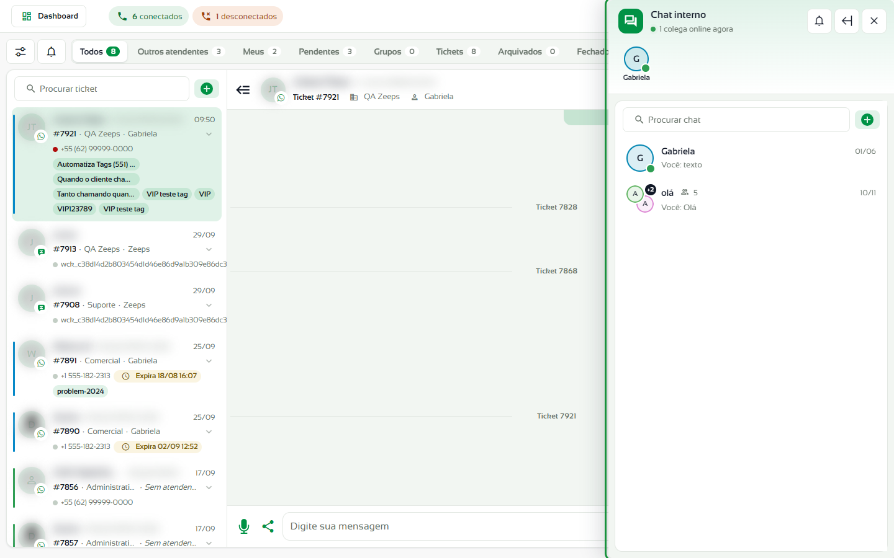
Task: Open Chat interno notifications bell
Action: (819, 21)
